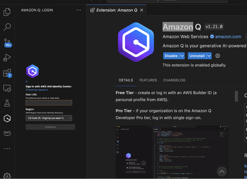Viewport: 247px width, 179px height.
Task: Click the Amazon Web Services publisher name
Action: pos(186,37)
